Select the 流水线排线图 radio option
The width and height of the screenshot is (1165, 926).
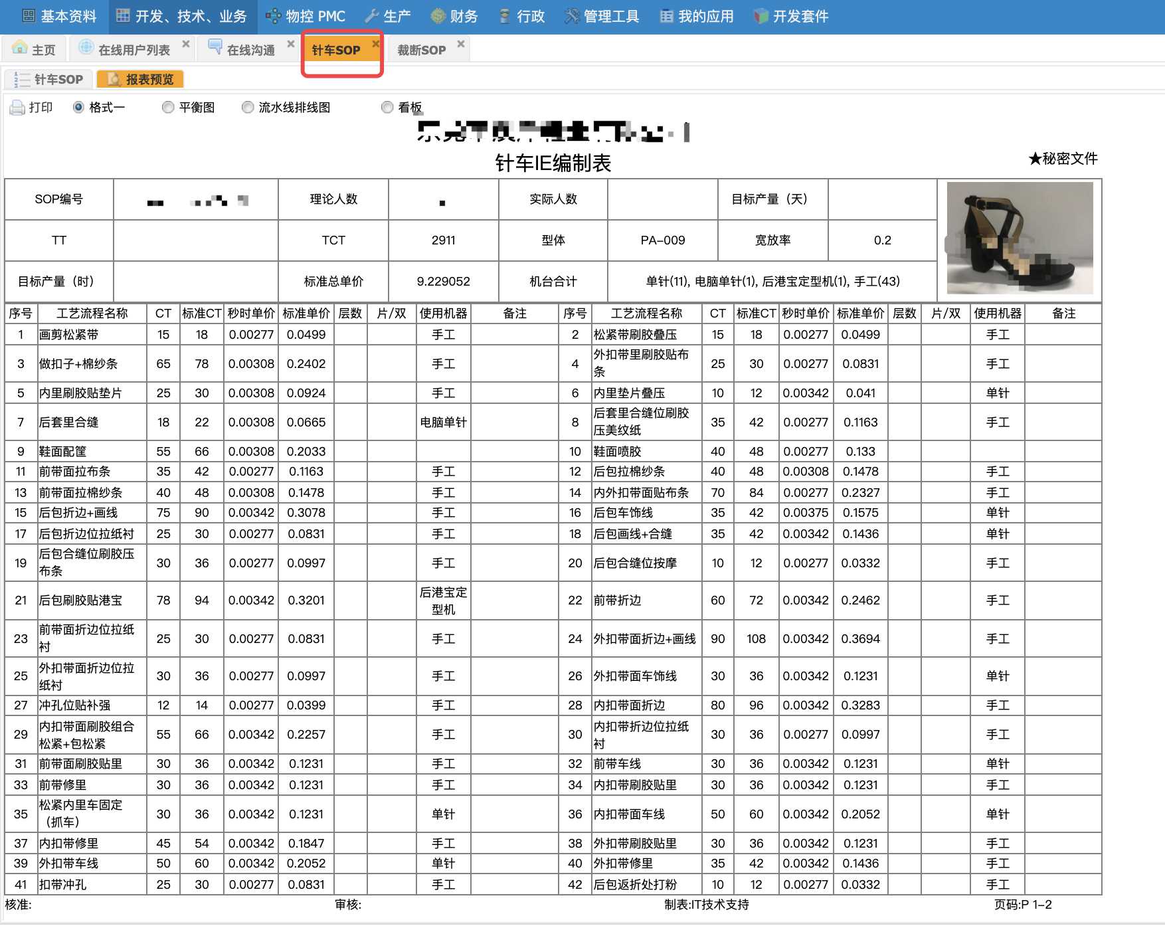248,108
